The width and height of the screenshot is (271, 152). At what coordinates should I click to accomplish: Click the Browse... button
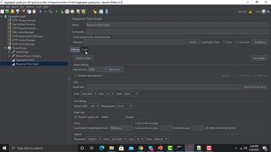point(193,42)
